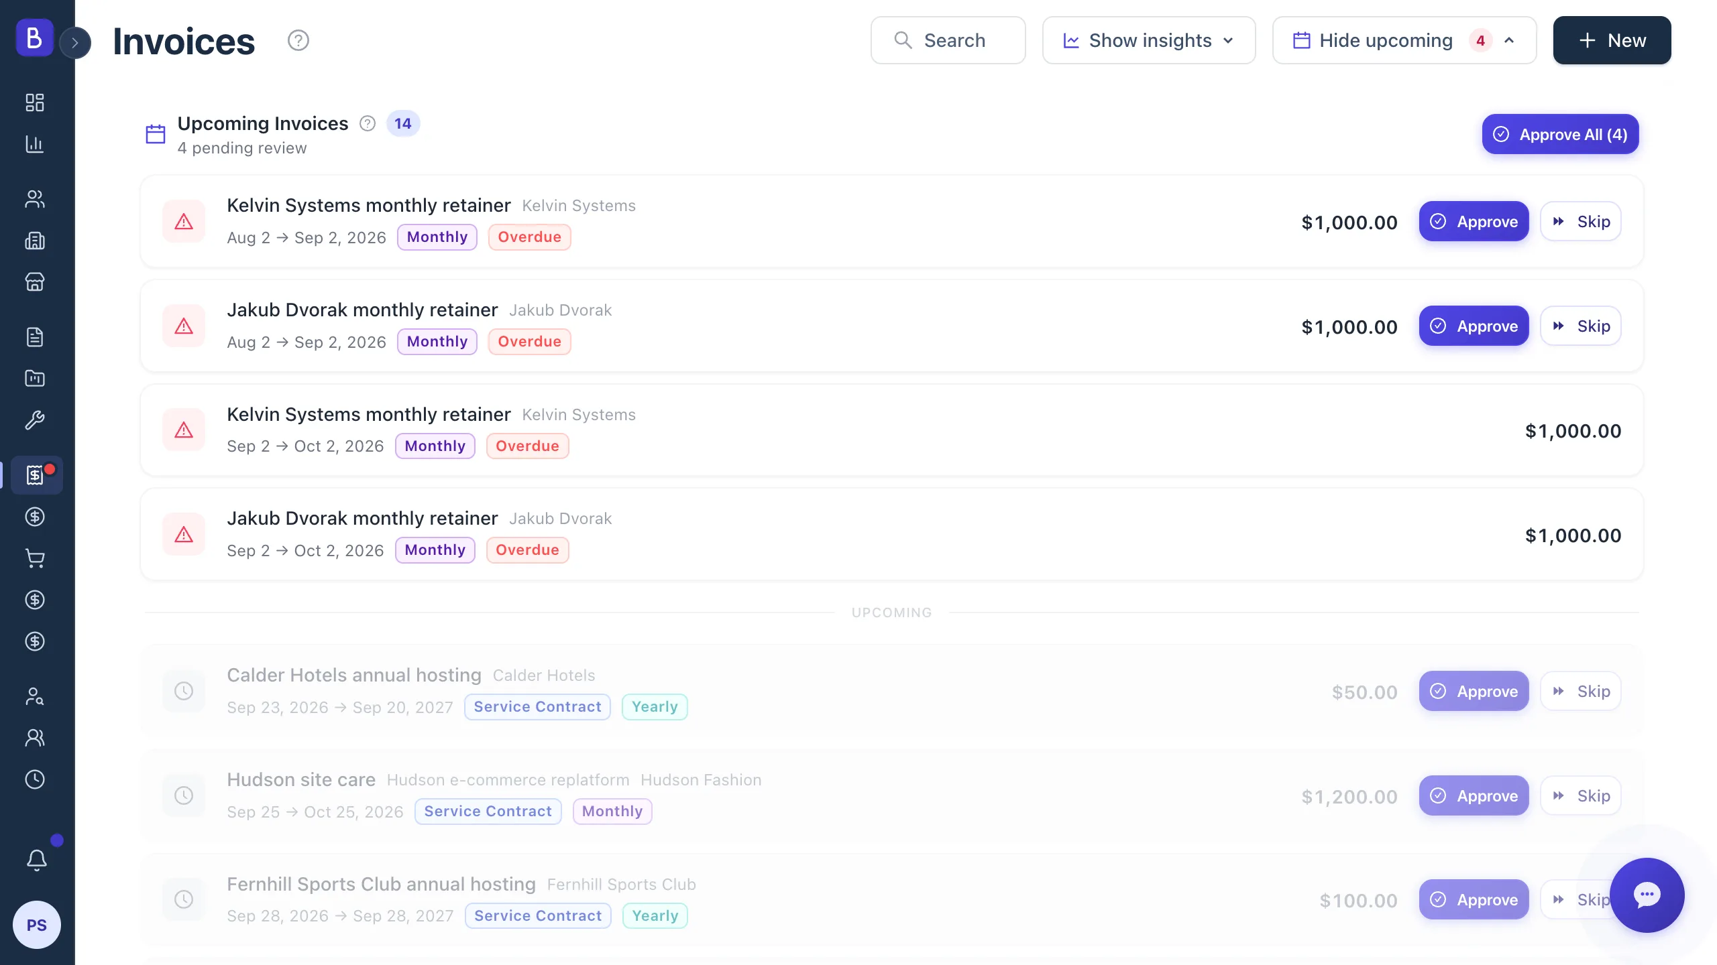This screenshot has height=965, width=1717.
Task: Open Jakub Dvorak Sep 2 retainer row
Action: point(892,534)
